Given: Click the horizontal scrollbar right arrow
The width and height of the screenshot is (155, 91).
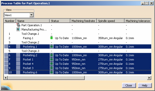Looking at the screenshot, I should pyautogui.click(x=149, y=78).
